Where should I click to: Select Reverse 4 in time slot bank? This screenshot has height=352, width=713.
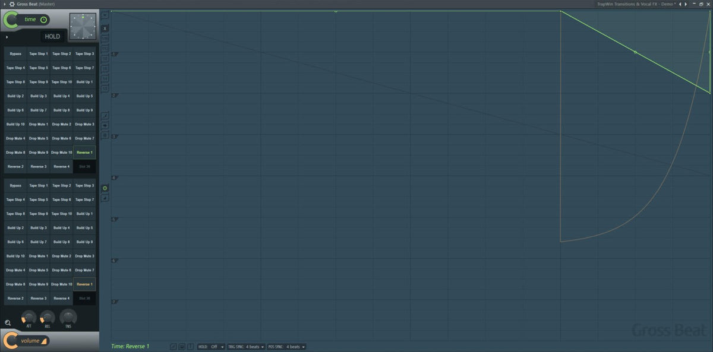pos(61,167)
